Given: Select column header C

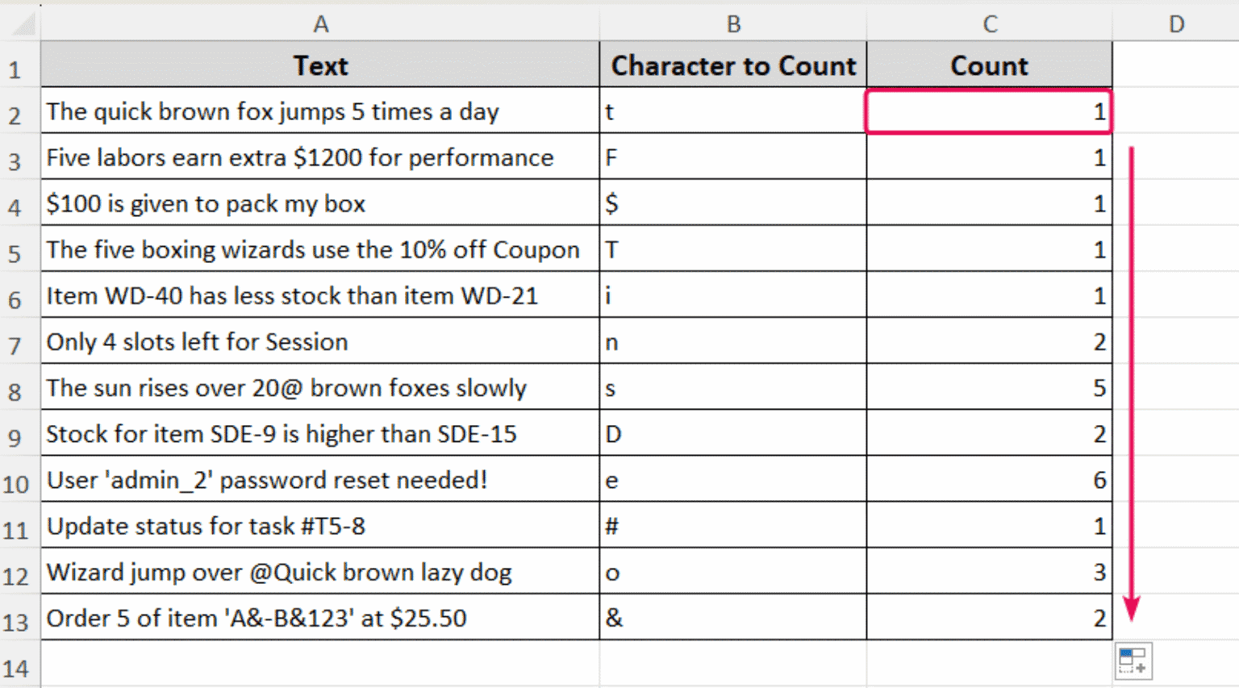Looking at the screenshot, I should 989,23.
